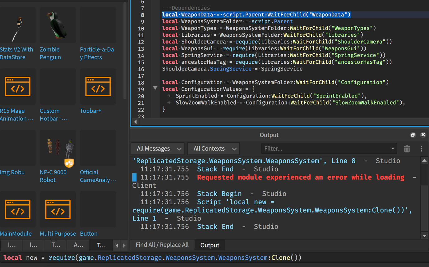Expand the Filter dropdown arrow
Image resolution: width=429 pixels, height=267 pixels.
393,149
